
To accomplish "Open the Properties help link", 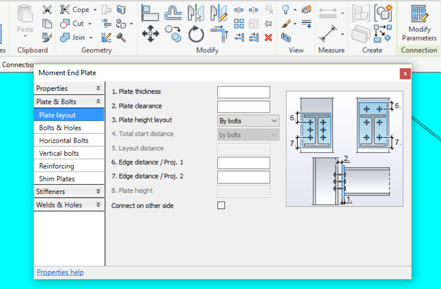I will click(x=60, y=272).
